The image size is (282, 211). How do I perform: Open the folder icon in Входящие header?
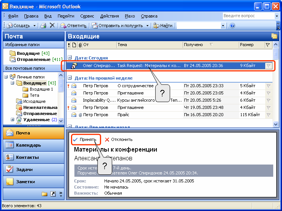click(x=274, y=36)
